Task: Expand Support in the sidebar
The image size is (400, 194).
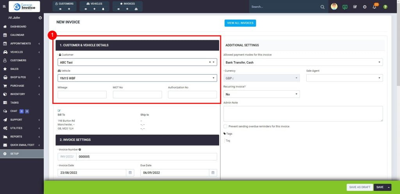Action: (22, 120)
